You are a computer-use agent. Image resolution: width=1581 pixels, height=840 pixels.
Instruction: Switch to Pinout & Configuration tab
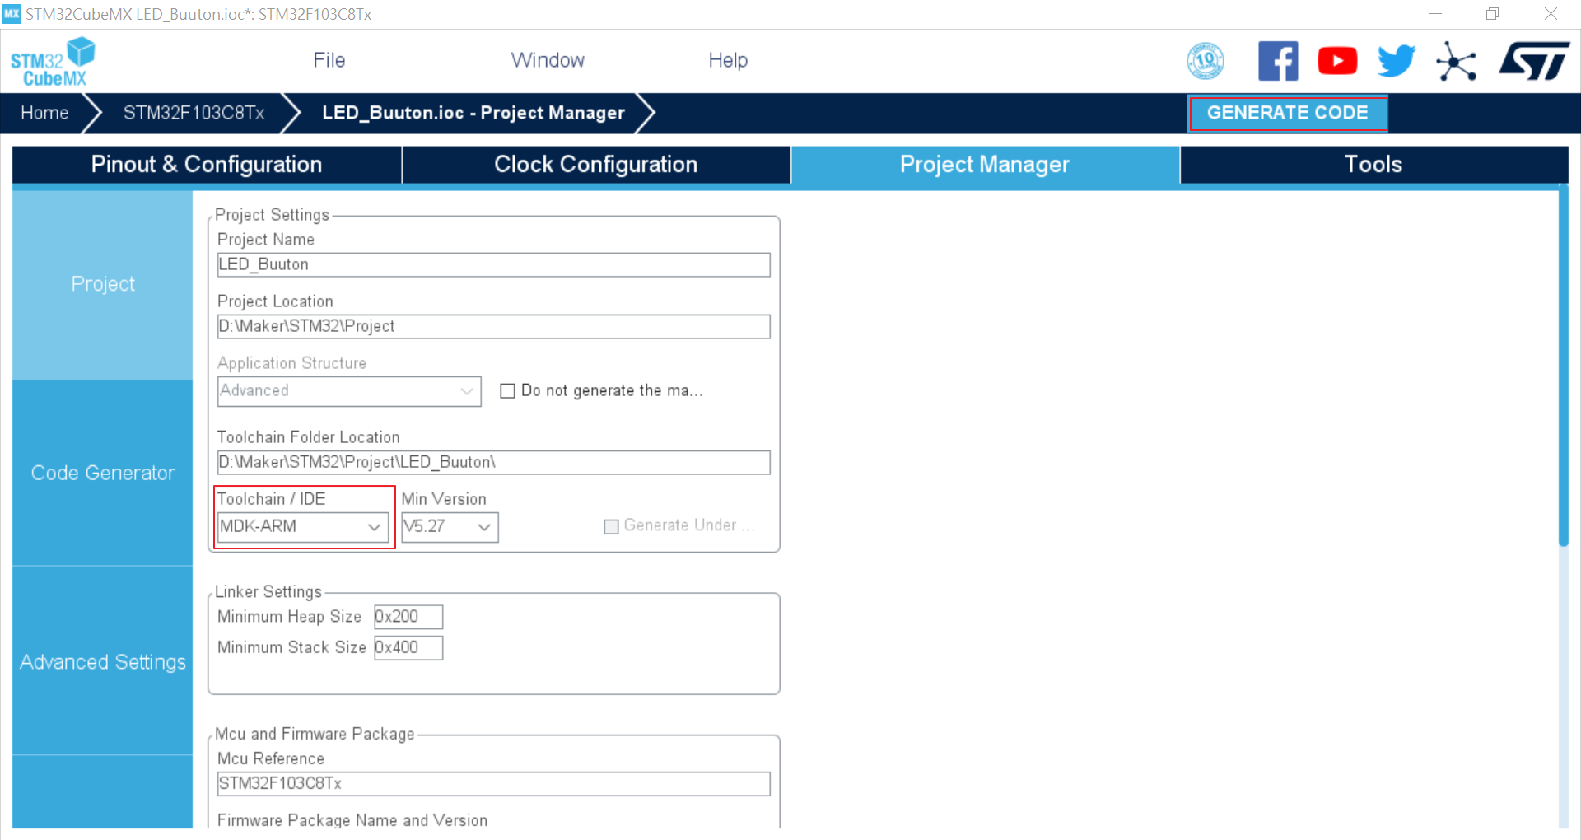[x=207, y=165]
